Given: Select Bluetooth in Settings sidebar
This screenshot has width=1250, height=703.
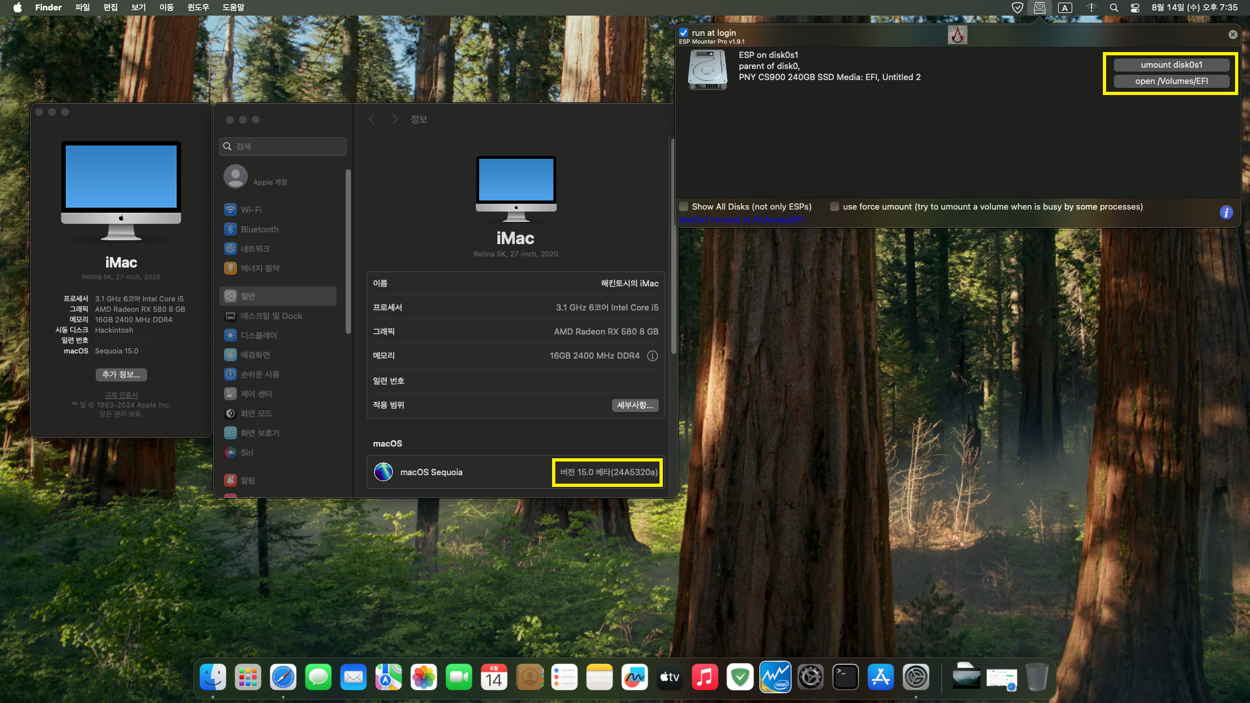Looking at the screenshot, I should coord(278,229).
